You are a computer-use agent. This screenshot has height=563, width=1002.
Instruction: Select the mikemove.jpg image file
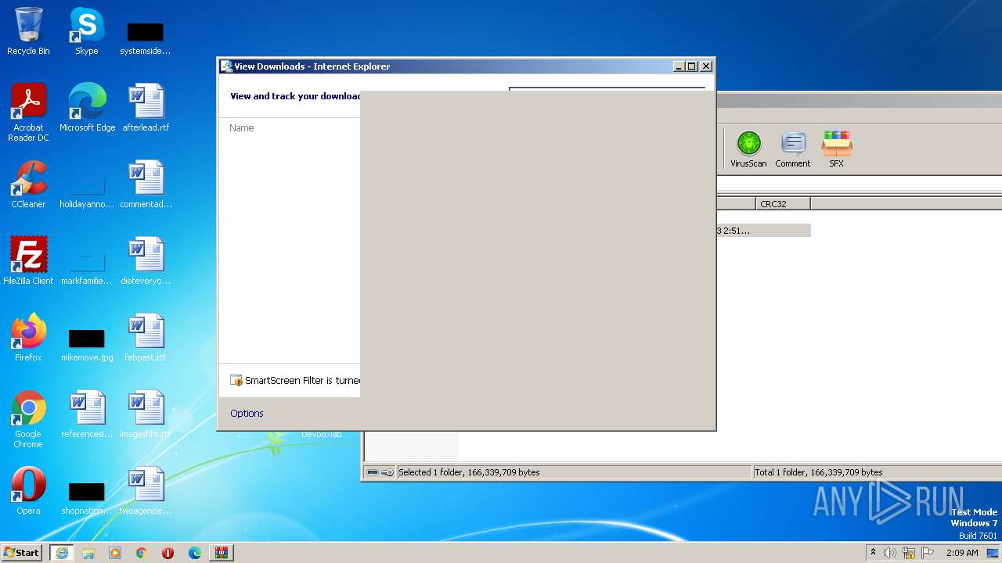tap(87, 345)
